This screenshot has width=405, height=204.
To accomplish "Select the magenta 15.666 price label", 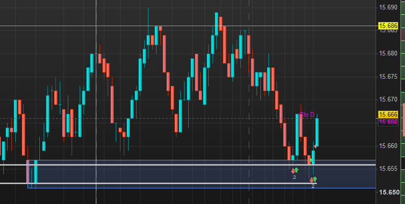I will click(x=388, y=122).
